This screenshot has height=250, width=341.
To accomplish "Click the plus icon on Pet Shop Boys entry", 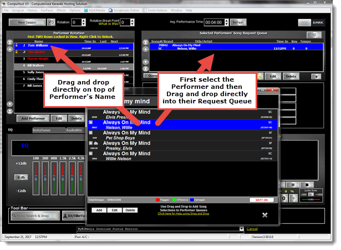I will [90, 133].
